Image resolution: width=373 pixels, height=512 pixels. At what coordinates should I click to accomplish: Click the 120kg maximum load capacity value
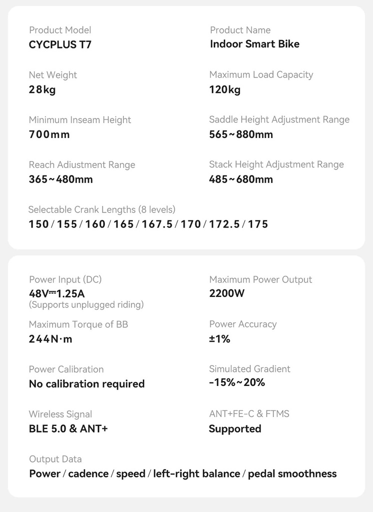pos(225,89)
